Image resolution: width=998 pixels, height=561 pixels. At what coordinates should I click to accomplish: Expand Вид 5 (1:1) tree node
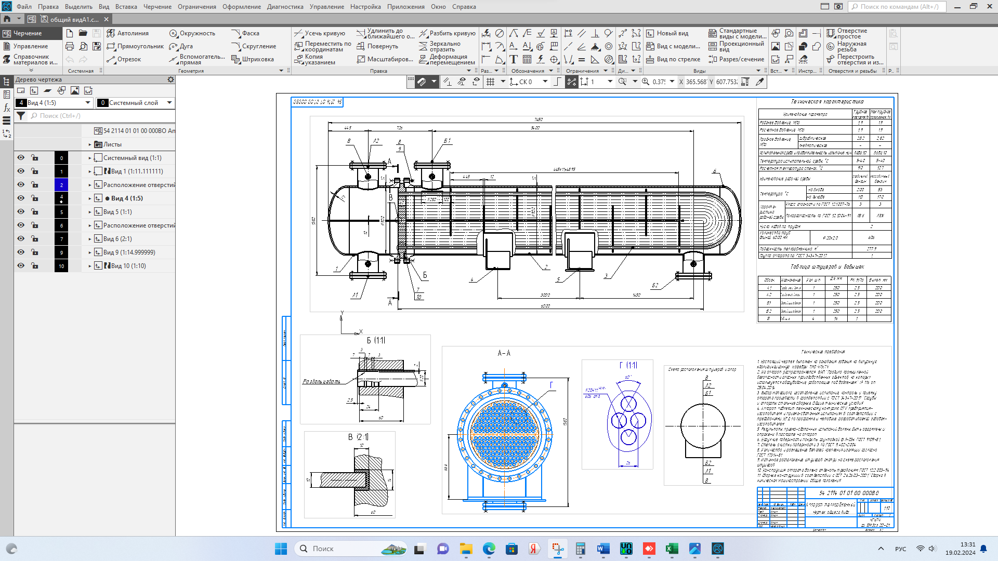90,212
